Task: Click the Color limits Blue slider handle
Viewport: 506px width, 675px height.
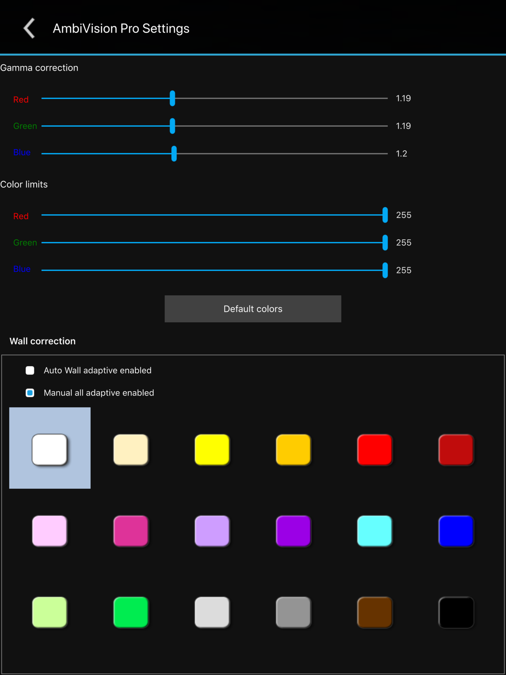Action: (x=385, y=270)
